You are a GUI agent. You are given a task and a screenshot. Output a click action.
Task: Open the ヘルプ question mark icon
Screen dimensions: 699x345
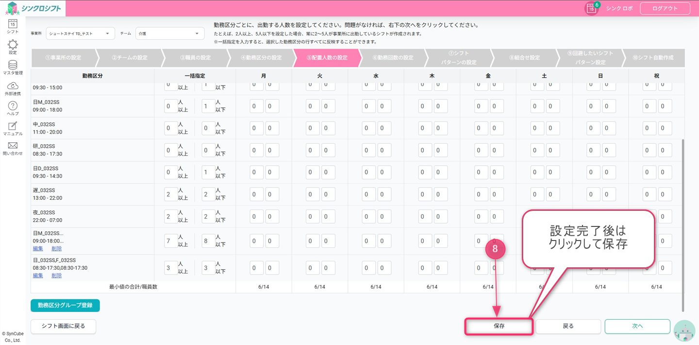pyautogui.click(x=13, y=106)
